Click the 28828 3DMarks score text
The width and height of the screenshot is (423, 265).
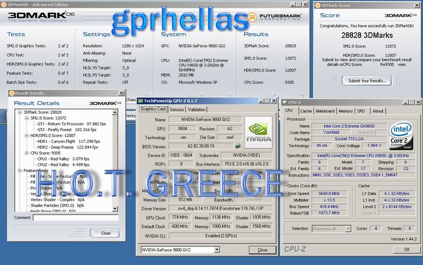click(367, 35)
